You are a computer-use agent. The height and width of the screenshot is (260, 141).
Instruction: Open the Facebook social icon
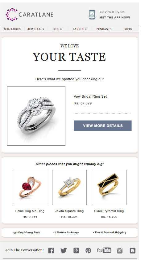(51, 250)
